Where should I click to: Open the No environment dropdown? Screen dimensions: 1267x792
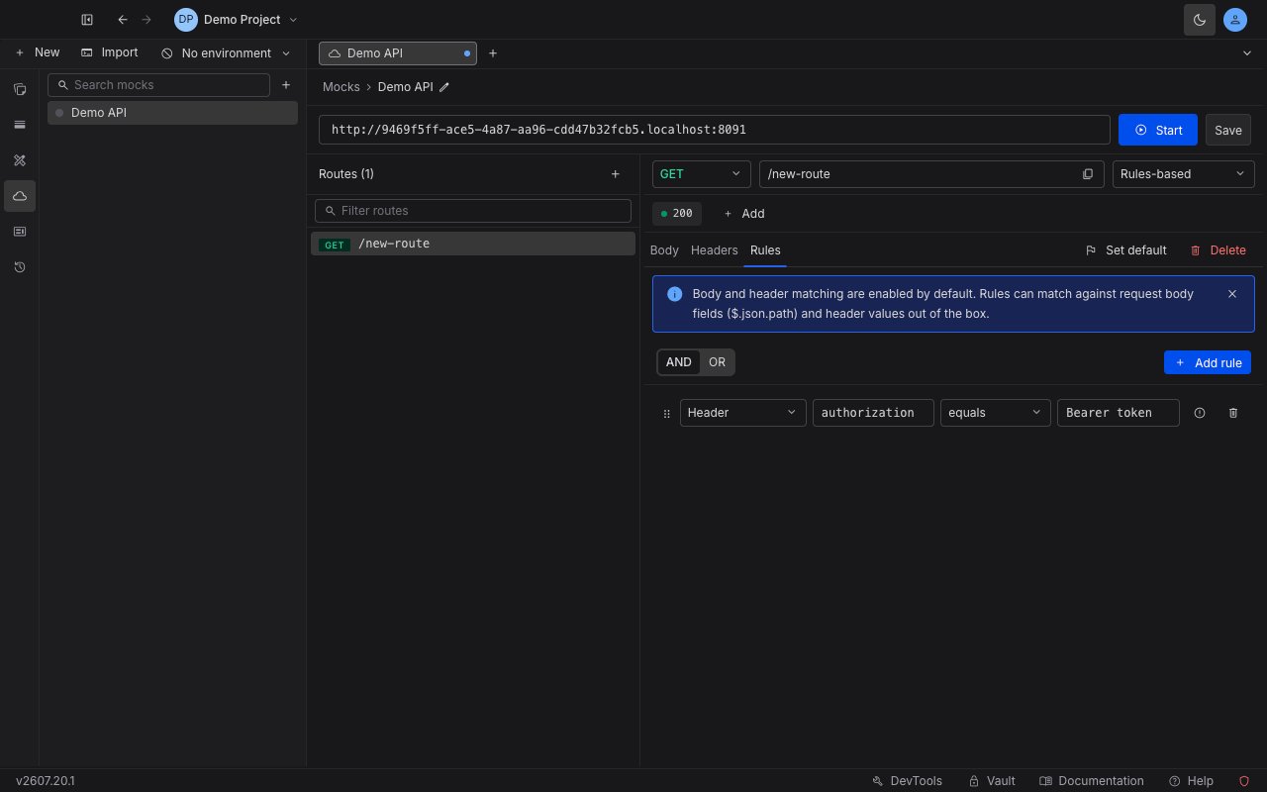coord(226,53)
